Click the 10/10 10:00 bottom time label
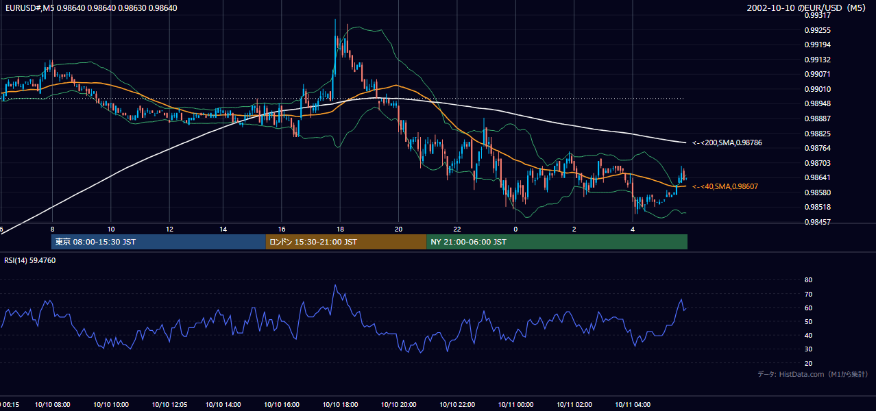Viewport: 876px width, 411px height. (111, 405)
